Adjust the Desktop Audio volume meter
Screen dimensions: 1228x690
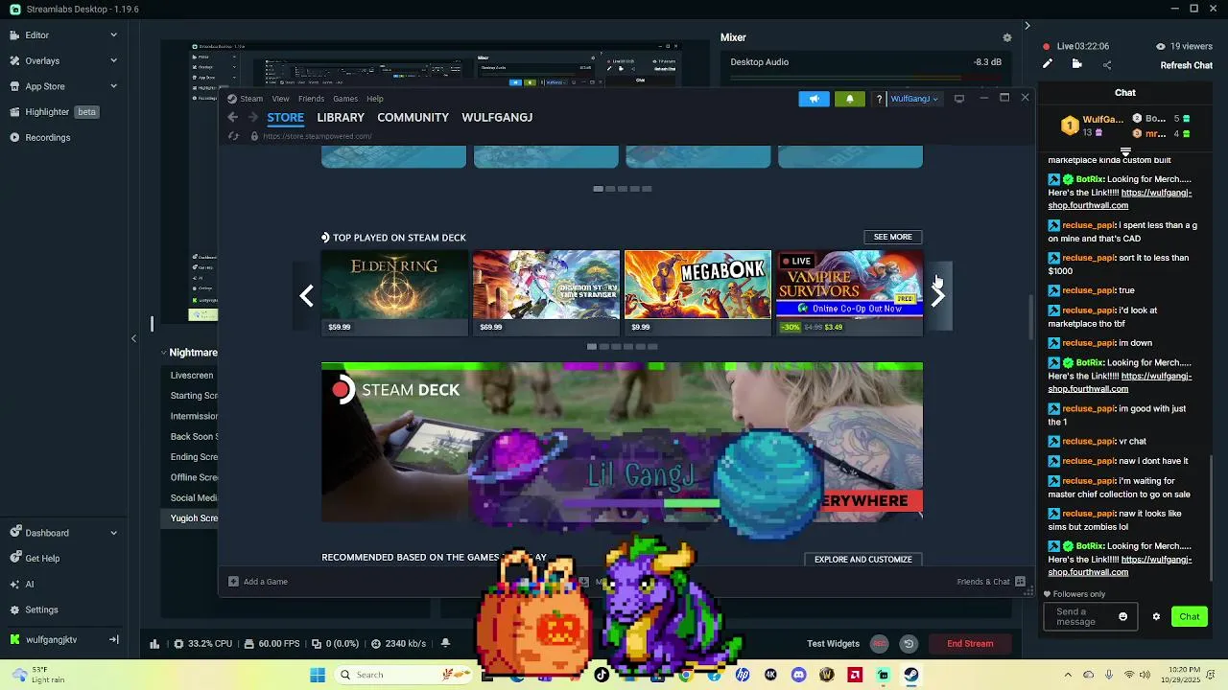tap(865, 77)
